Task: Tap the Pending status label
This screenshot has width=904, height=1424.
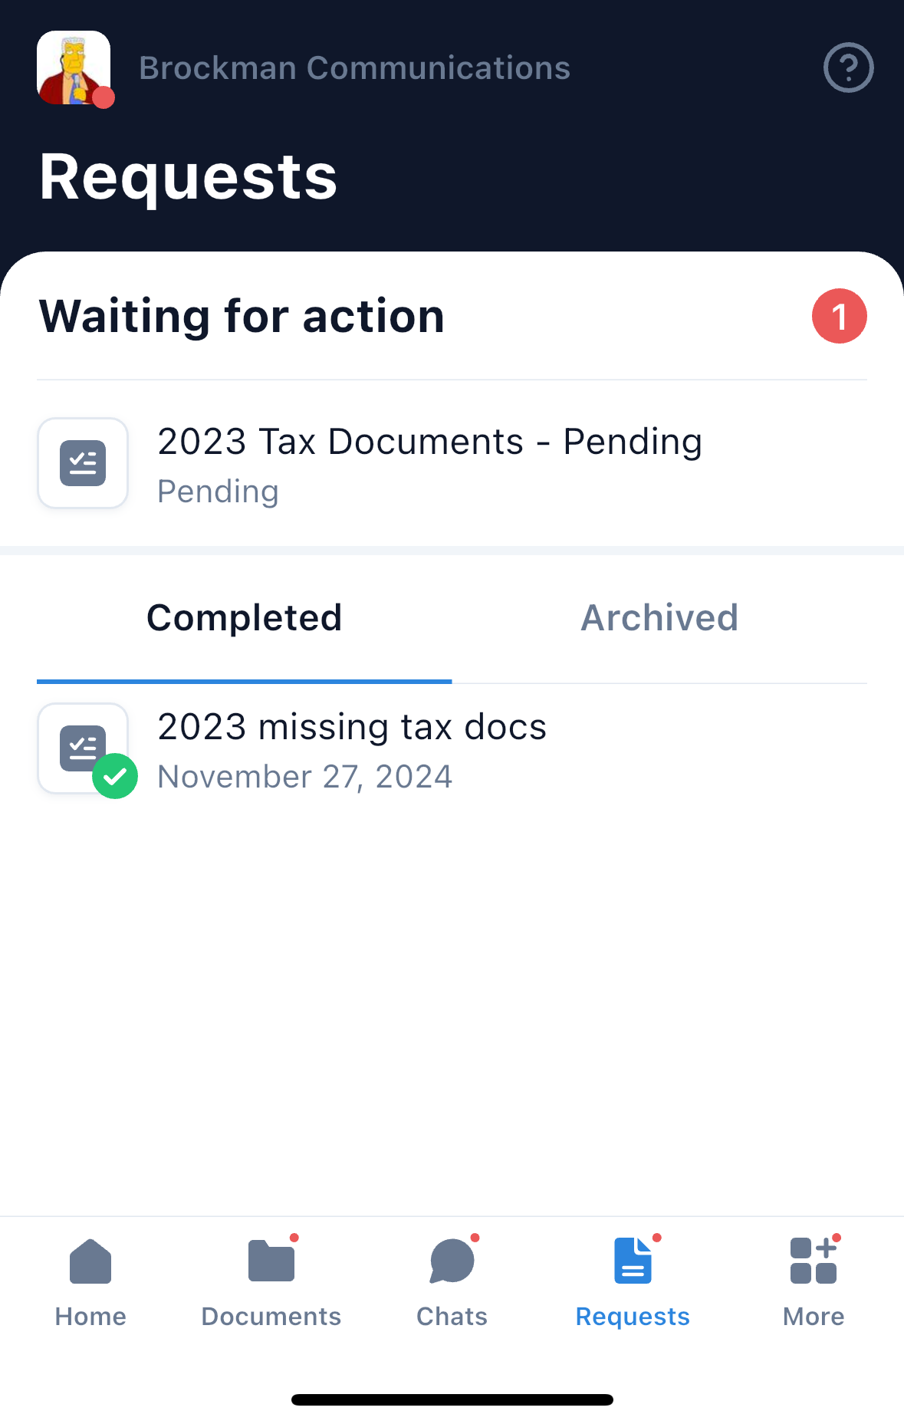Action: click(x=218, y=492)
